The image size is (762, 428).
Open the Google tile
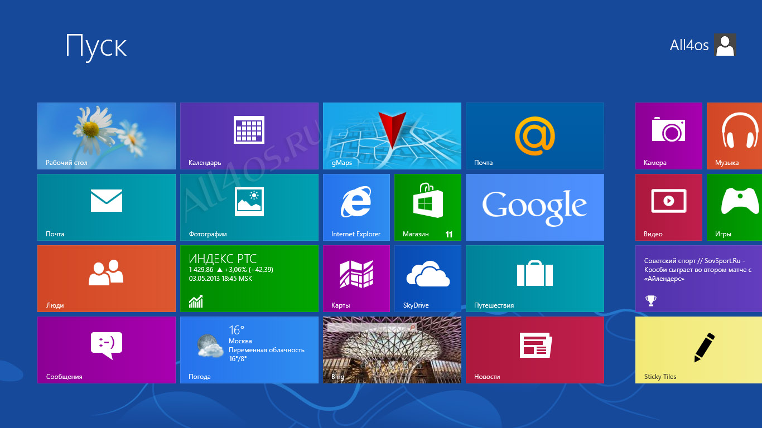[535, 207]
